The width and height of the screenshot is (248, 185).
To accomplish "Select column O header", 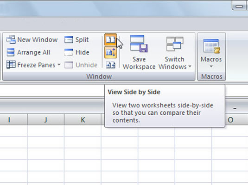I will pyautogui.click(x=236, y=120).
